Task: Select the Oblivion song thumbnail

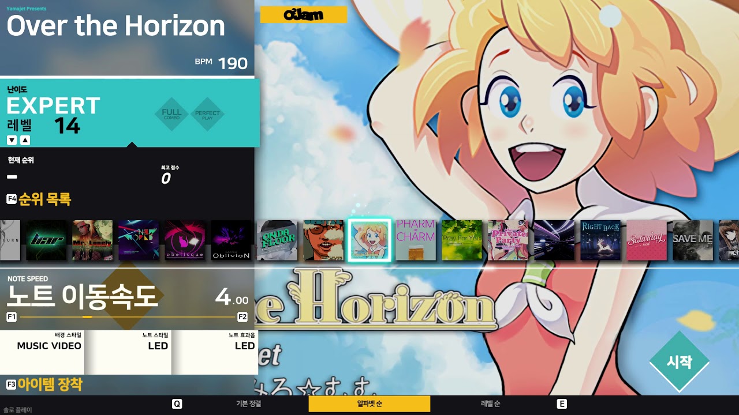Action: click(x=231, y=240)
